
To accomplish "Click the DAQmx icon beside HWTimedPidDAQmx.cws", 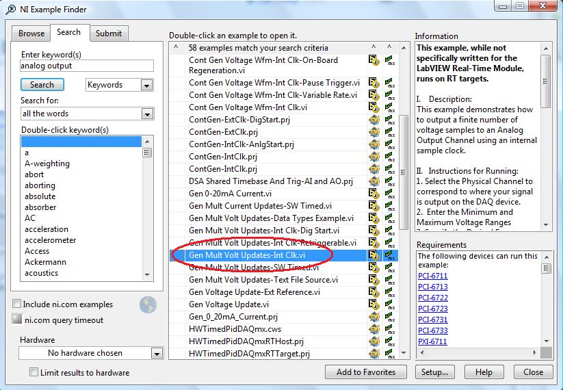I will (x=389, y=329).
